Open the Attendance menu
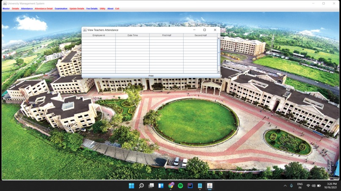 [x=27, y=9]
